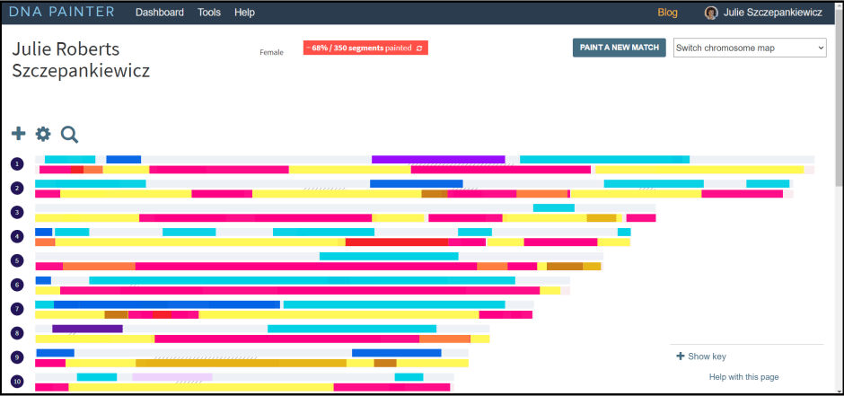Click the refresh icon in segments painted badge
Screen dimensions: 844x396
click(x=419, y=48)
